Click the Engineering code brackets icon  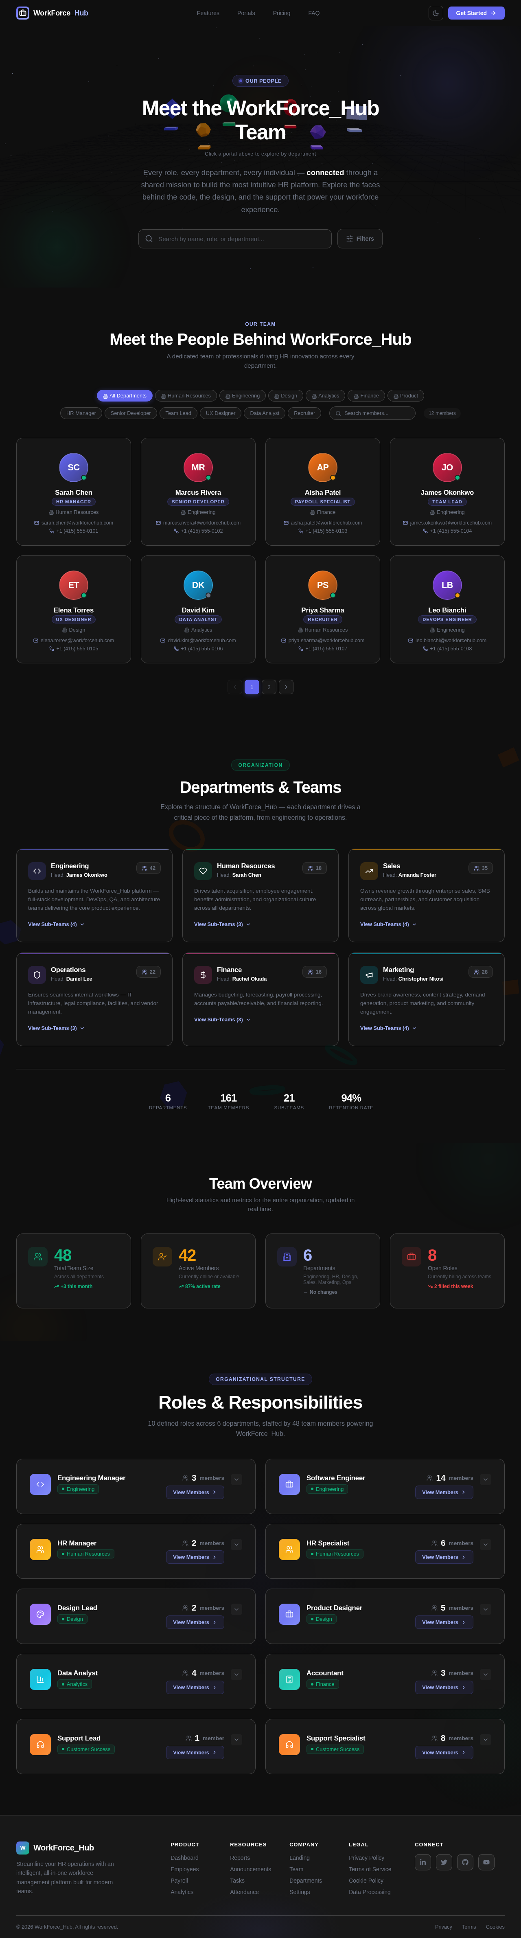pyautogui.click(x=37, y=870)
